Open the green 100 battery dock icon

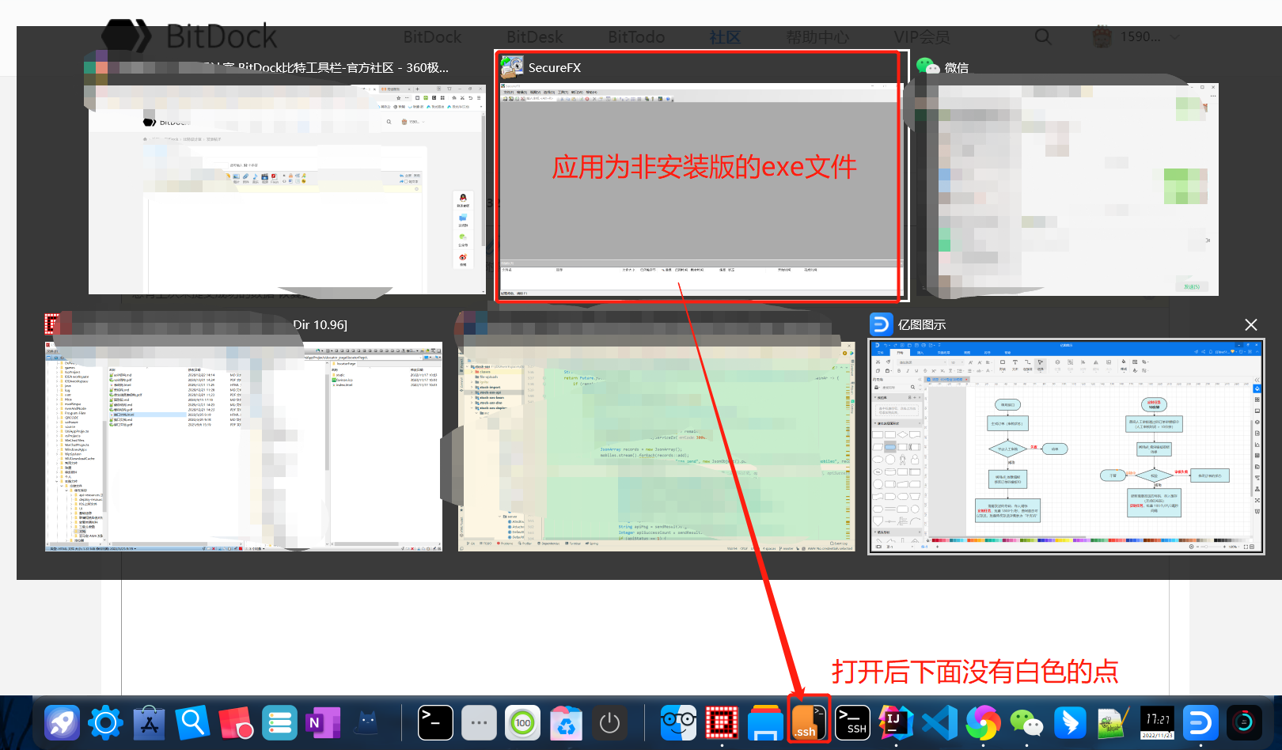click(523, 723)
